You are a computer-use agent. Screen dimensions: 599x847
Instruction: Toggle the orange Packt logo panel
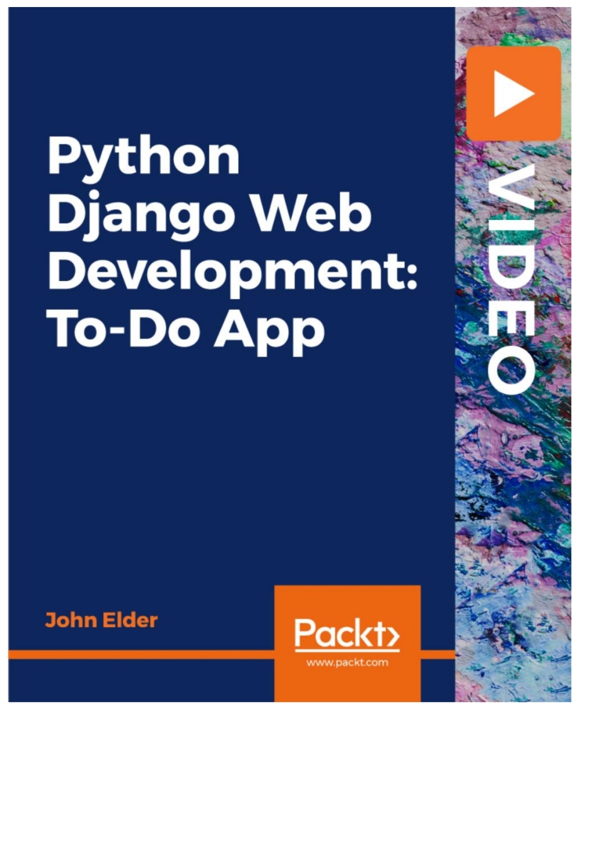coord(348,643)
